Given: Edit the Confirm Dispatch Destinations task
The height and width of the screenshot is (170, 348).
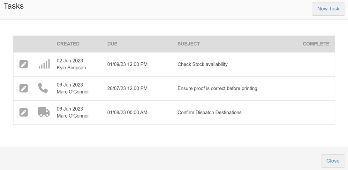Looking at the screenshot, I should [24, 112].
